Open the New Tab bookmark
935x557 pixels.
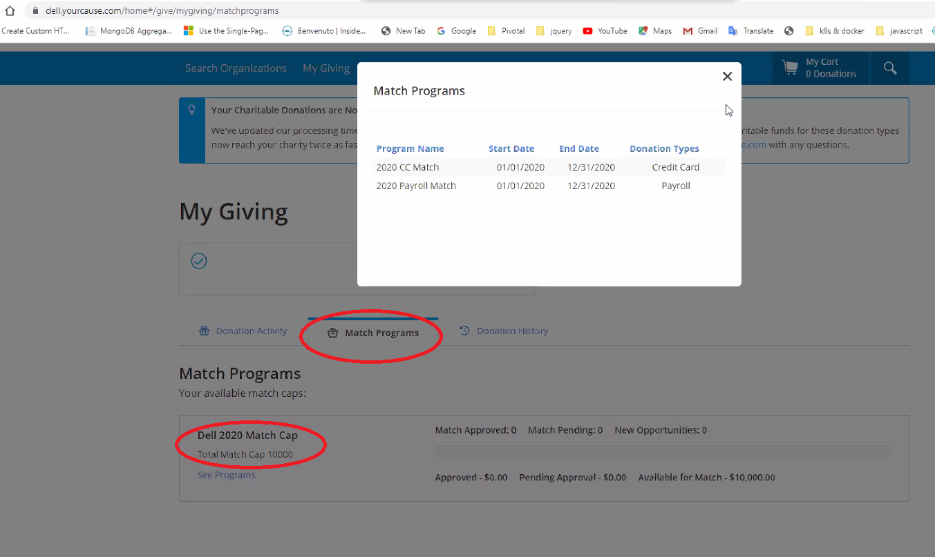click(403, 30)
